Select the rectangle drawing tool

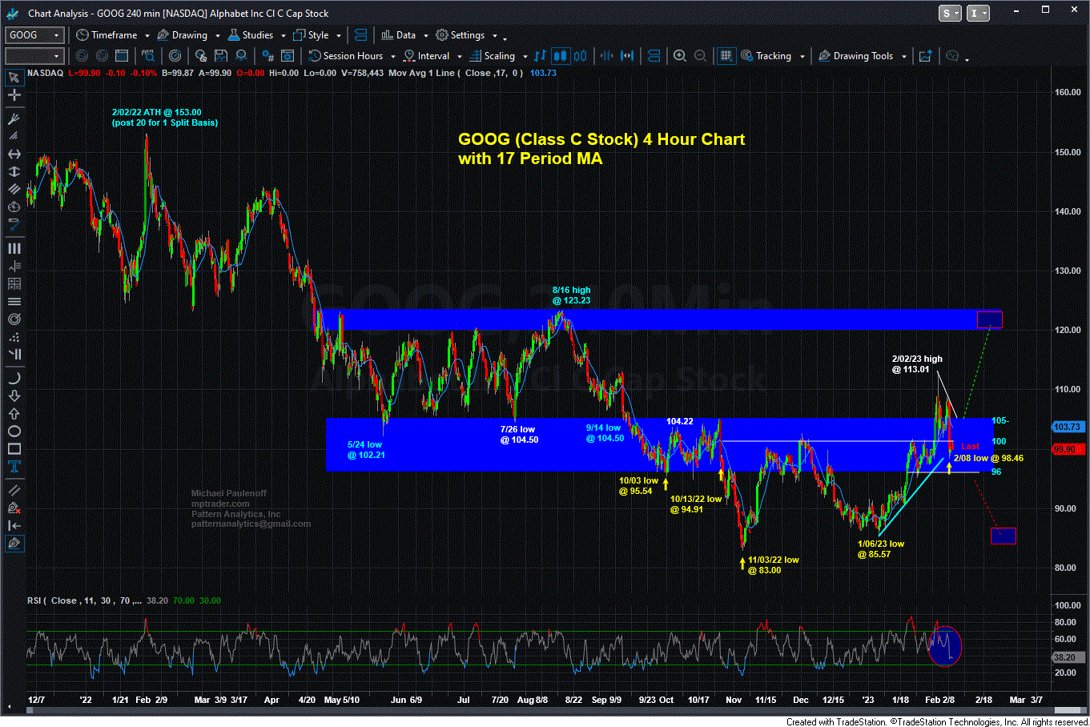coord(14,448)
